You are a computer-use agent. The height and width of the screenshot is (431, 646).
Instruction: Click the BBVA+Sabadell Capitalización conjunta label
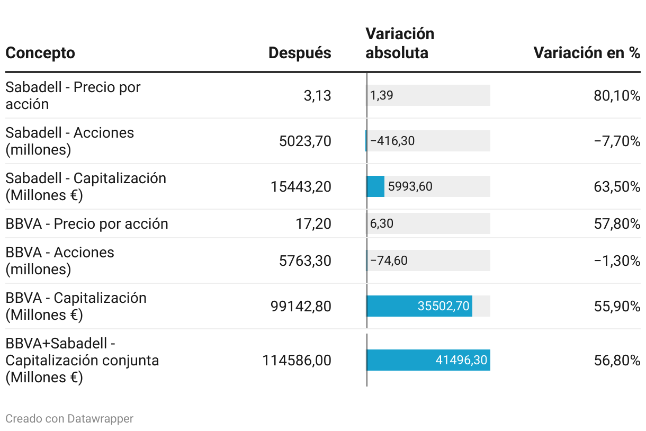click(82, 360)
